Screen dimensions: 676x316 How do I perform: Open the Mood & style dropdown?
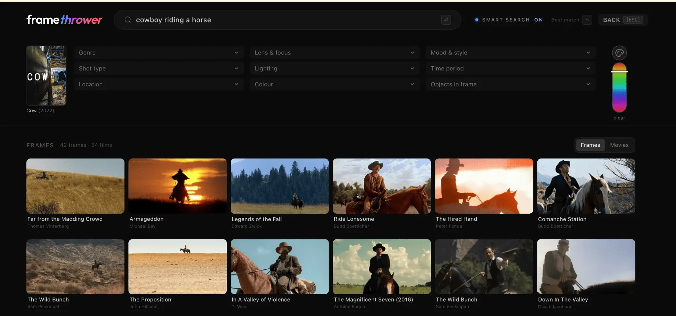pyautogui.click(x=511, y=53)
